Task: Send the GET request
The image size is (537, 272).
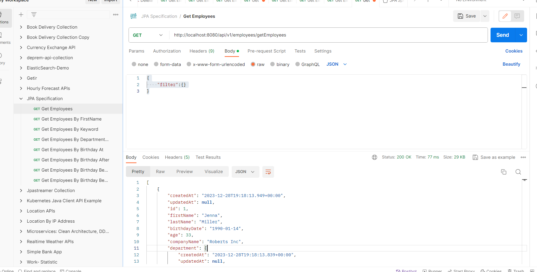Action: tap(503, 35)
